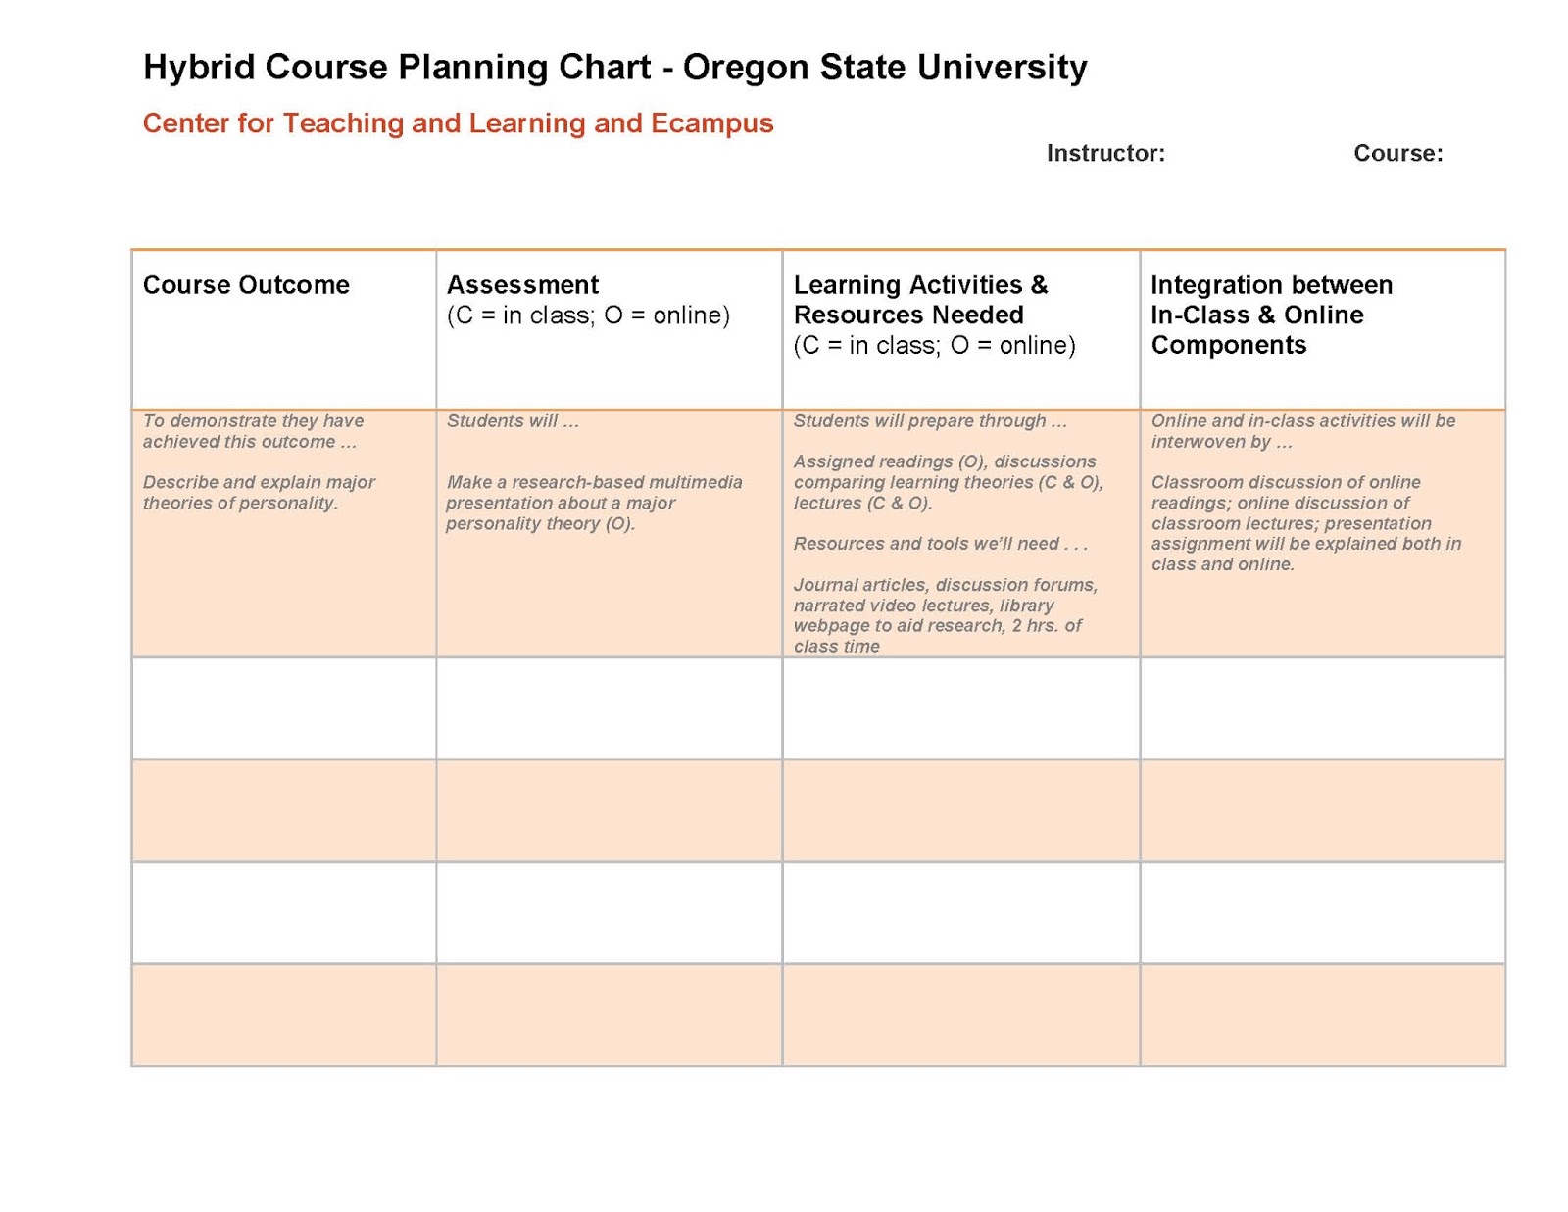Select the Assessment column header

click(x=522, y=285)
